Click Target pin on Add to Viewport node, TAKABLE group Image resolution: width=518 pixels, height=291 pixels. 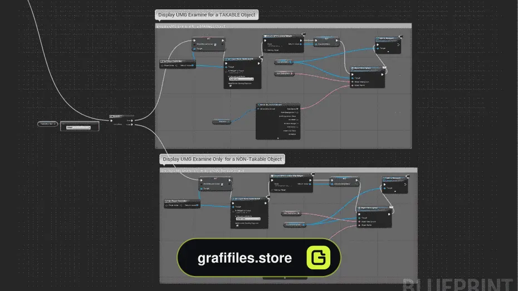(x=378, y=48)
